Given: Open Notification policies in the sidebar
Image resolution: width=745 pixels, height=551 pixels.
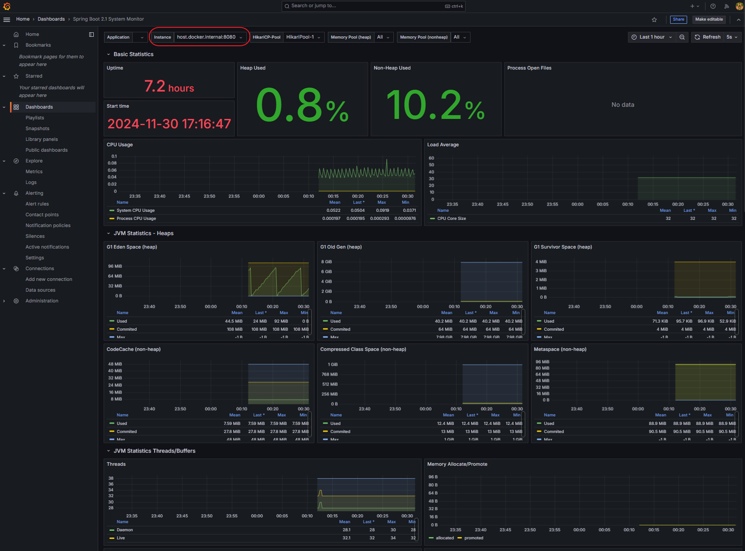Looking at the screenshot, I should pos(48,226).
